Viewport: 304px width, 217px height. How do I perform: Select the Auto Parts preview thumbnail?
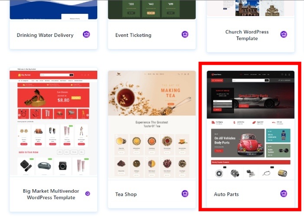click(x=251, y=125)
